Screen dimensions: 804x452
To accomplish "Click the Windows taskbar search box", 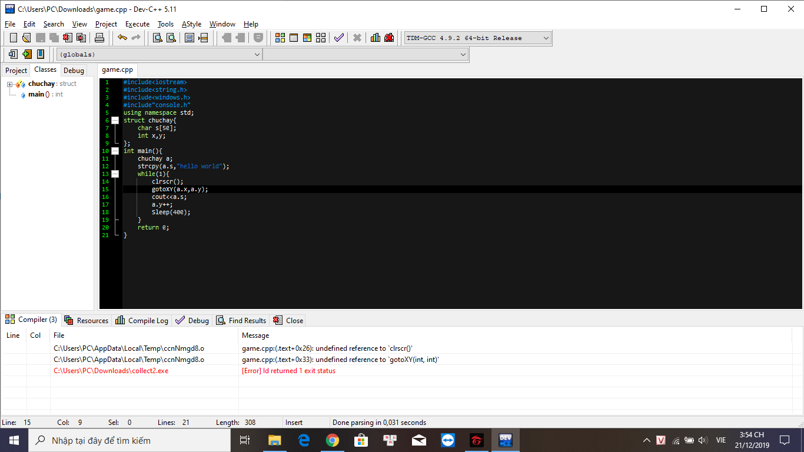I will click(129, 440).
